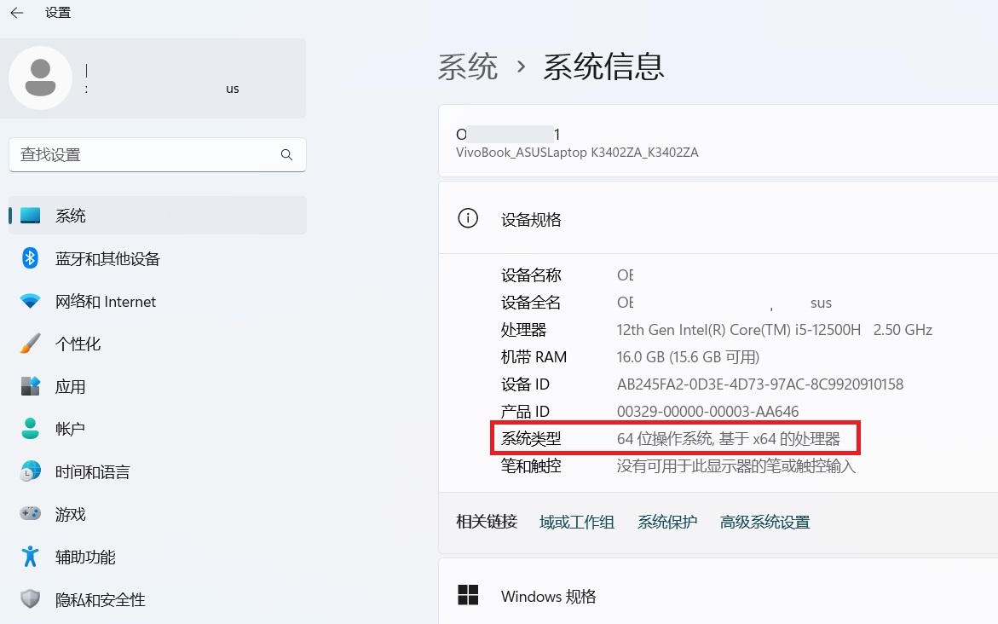
Task: Open 辅助功能 settings
Action: (x=157, y=558)
